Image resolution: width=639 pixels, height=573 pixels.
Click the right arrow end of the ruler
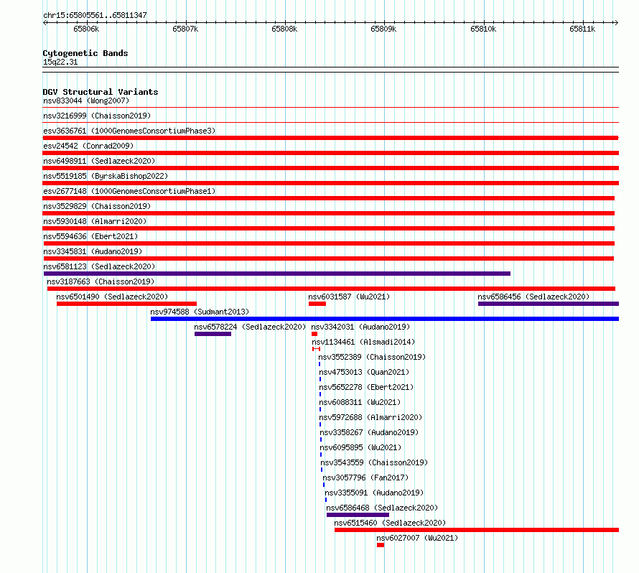click(x=617, y=23)
